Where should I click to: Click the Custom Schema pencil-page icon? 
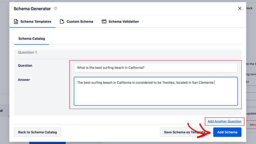(62, 21)
